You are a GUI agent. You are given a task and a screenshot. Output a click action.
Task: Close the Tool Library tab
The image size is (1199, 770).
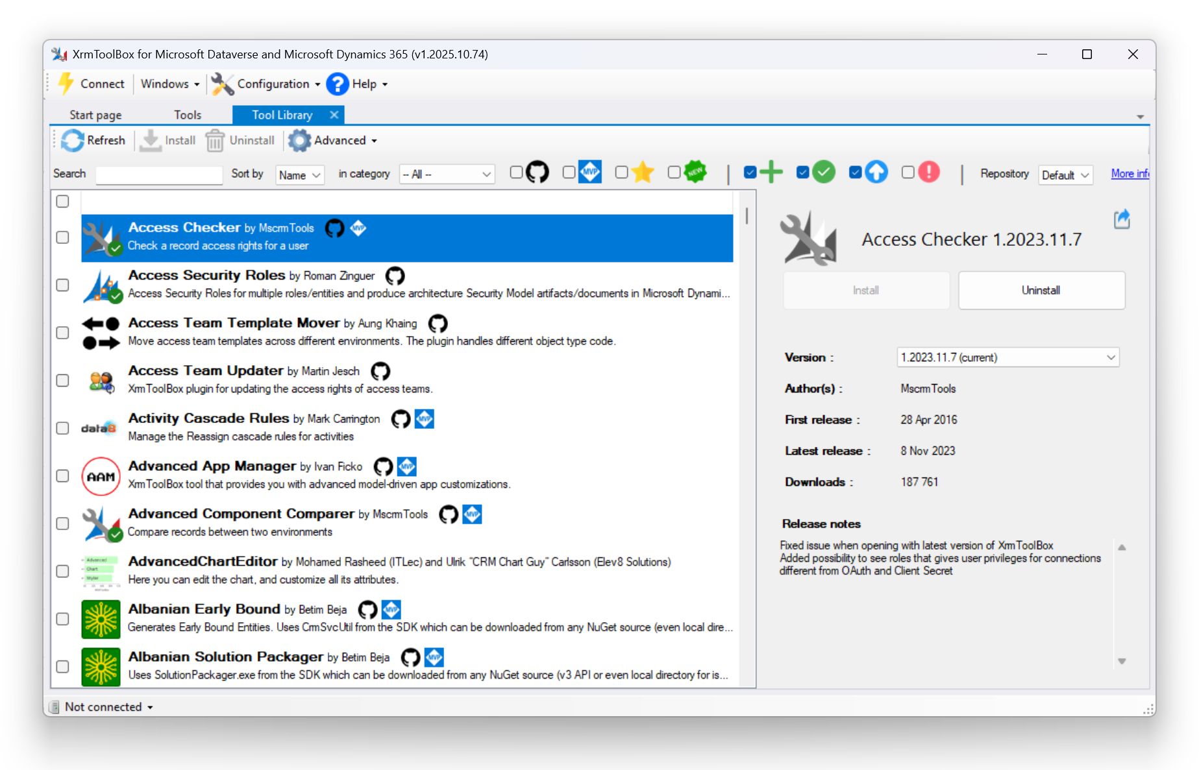334,115
